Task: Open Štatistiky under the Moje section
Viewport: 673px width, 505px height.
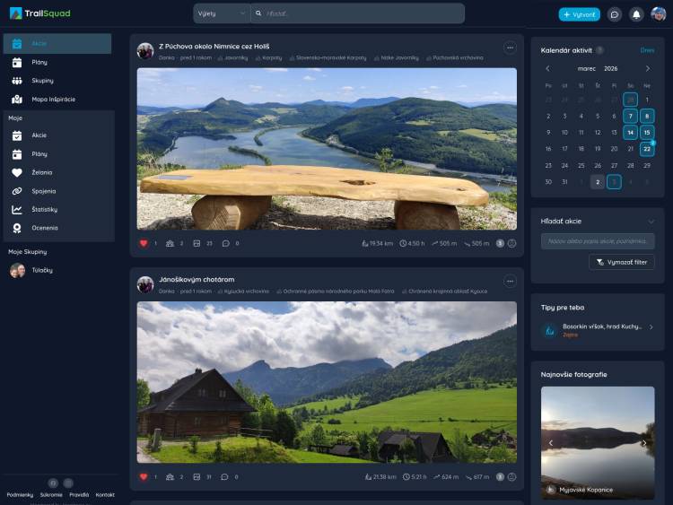Action: click(x=44, y=209)
